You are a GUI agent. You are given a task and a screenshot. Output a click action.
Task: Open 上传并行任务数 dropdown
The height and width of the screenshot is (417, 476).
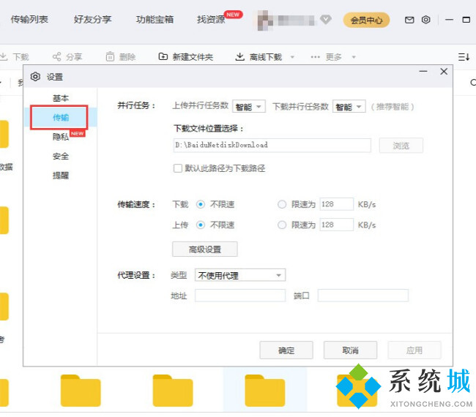(249, 107)
